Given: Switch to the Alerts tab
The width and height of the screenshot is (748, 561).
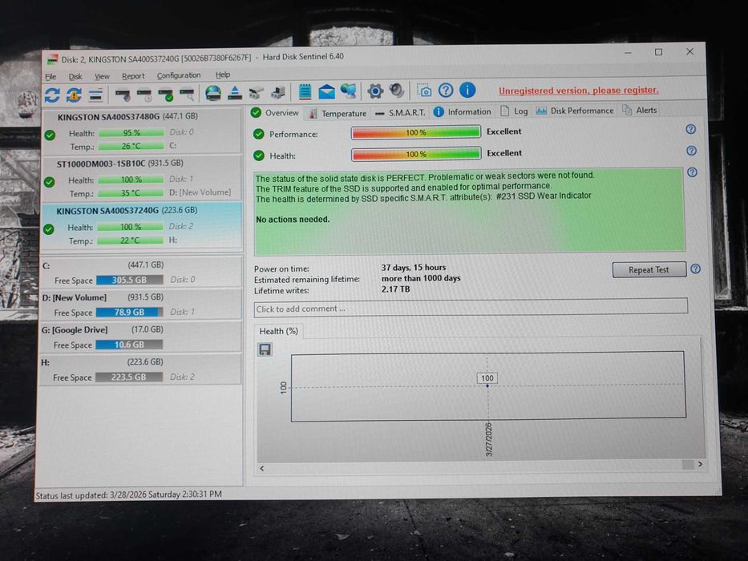Looking at the screenshot, I should (641, 111).
